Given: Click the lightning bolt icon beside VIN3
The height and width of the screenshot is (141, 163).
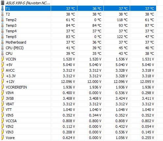Looking at the screenshot, I should click(x=3, y=132).
